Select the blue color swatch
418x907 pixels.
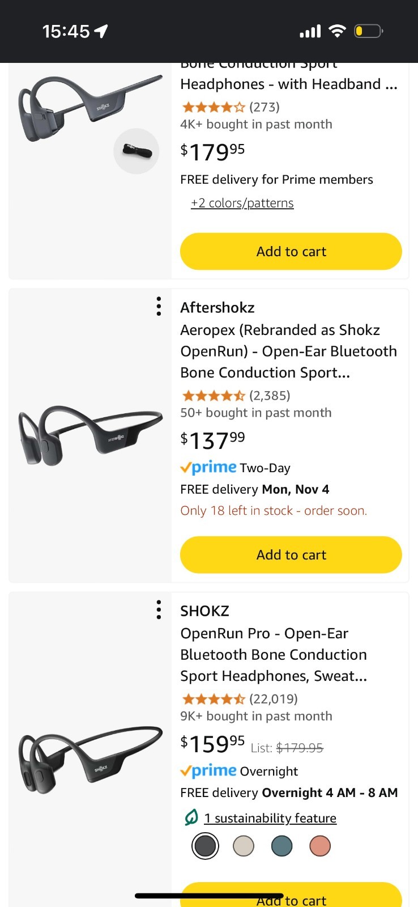(x=281, y=846)
